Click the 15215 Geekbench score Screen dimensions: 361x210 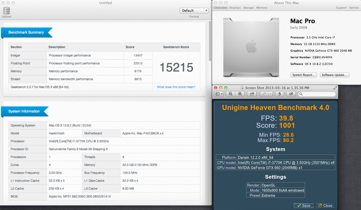click(x=176, y=67)
